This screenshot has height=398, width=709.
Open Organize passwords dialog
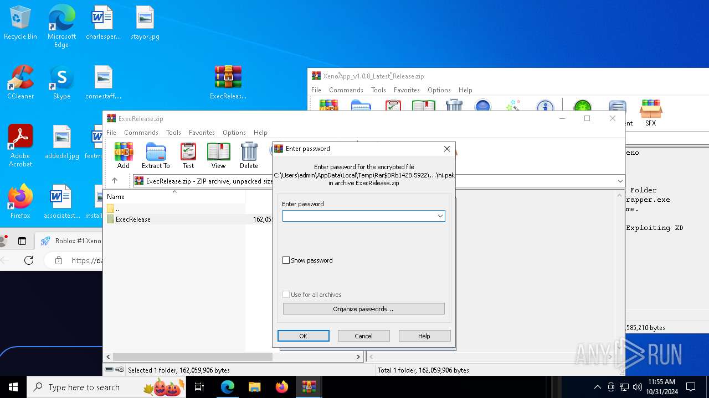pos(363,309)
